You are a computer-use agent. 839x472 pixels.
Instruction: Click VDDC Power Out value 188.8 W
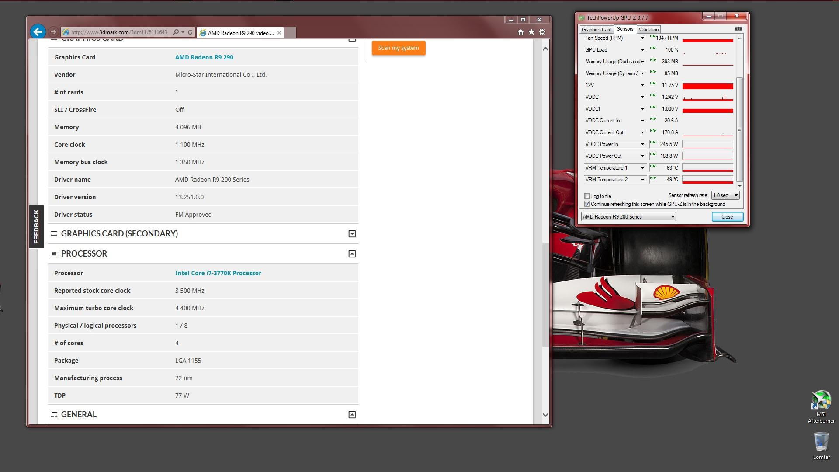pyautogui.click(x=669, y=156)
